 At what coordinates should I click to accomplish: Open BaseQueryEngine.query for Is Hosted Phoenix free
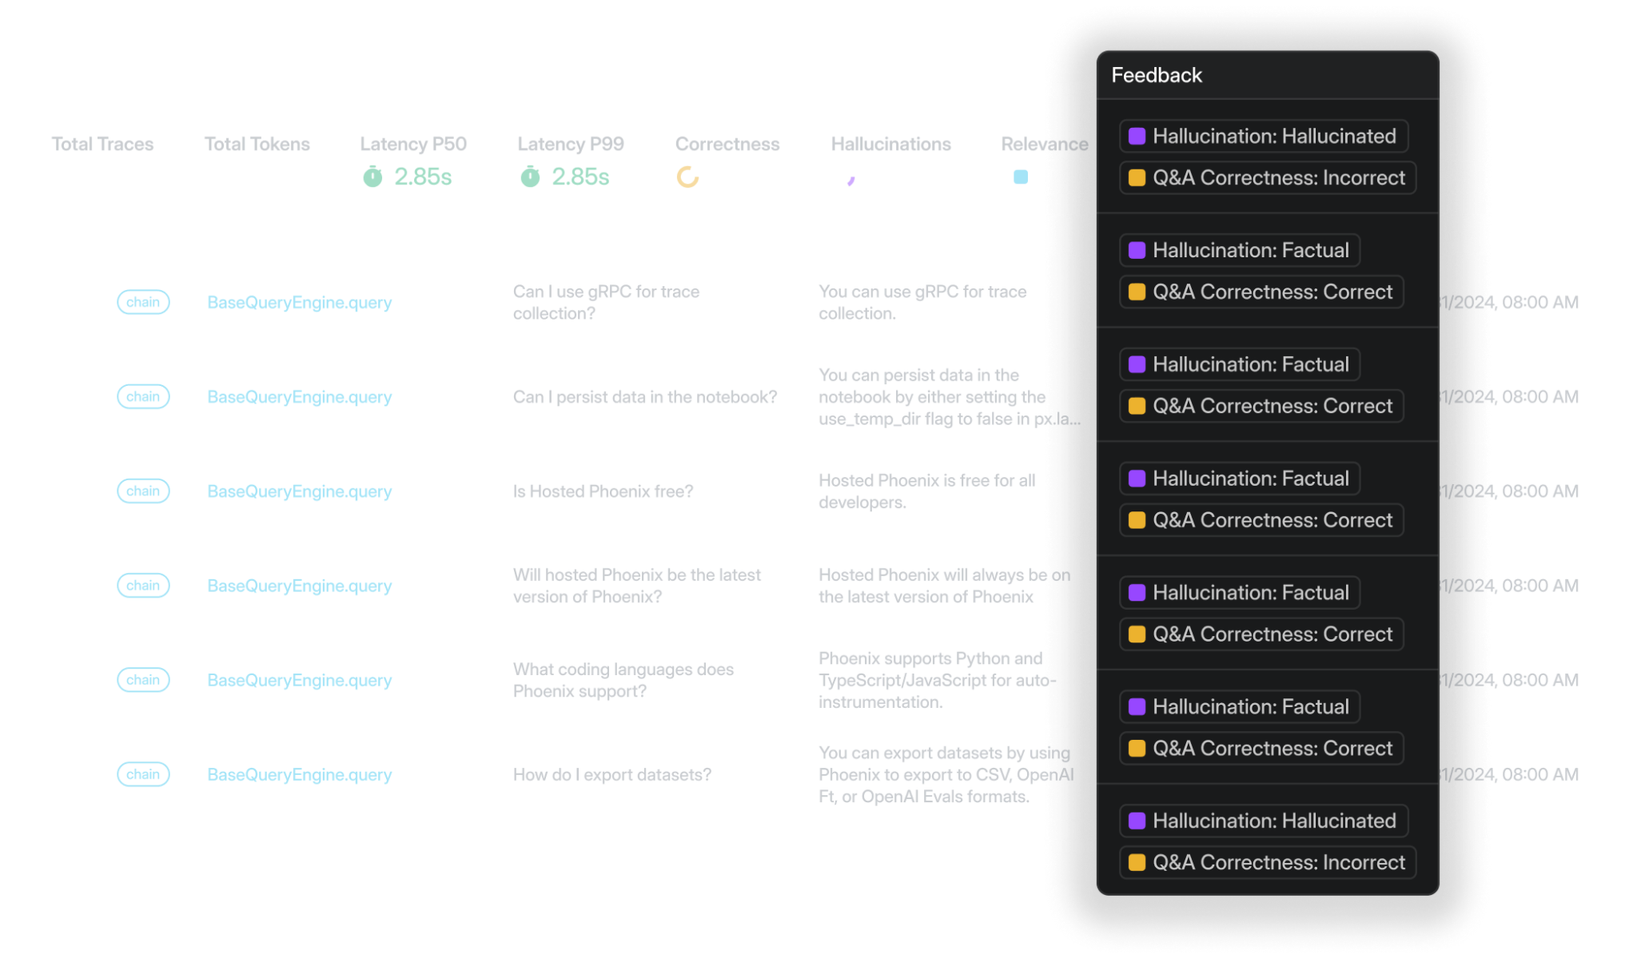299,491
